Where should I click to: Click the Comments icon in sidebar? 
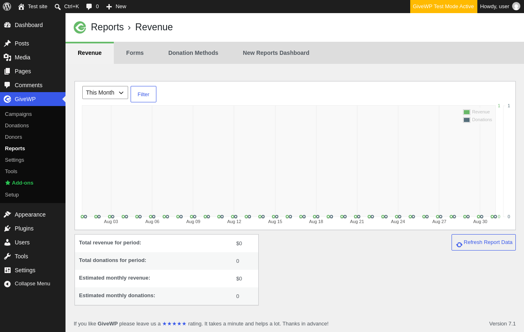pyautogui.click(x=7, y=85)
